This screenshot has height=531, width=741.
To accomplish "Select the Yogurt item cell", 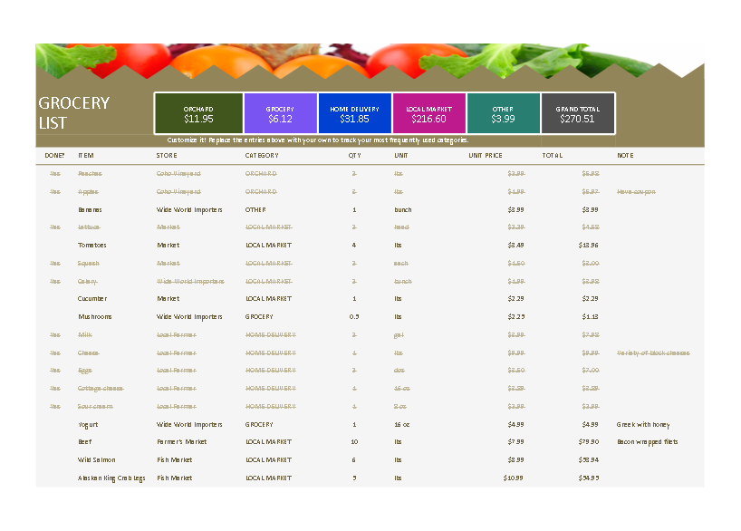I will click(x=88, y=425).
